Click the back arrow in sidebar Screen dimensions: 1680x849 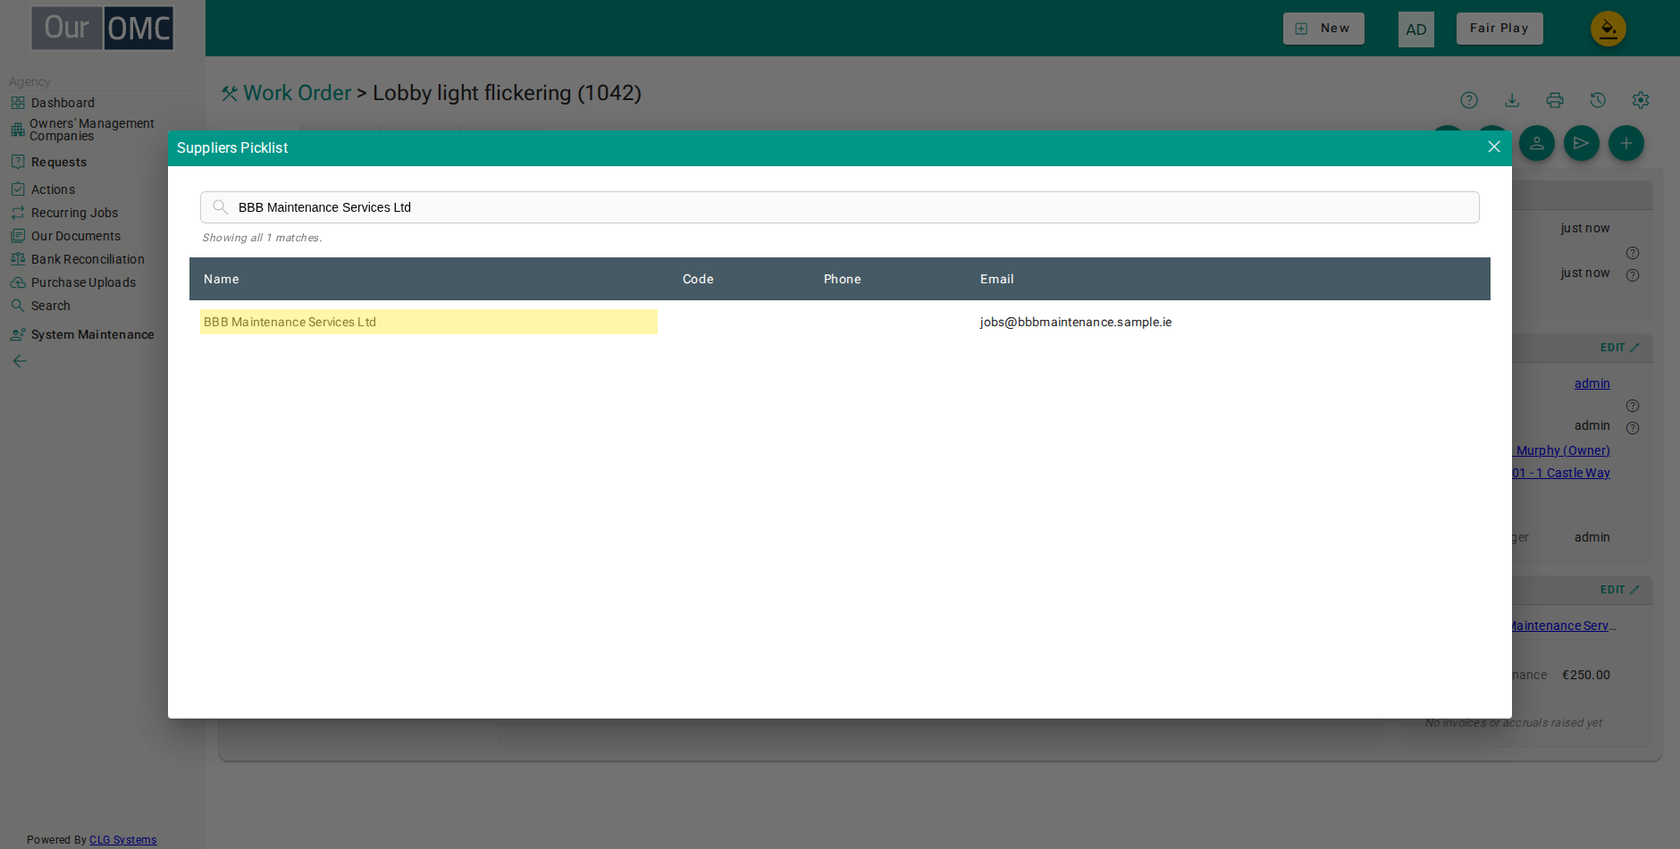(20, 361)
